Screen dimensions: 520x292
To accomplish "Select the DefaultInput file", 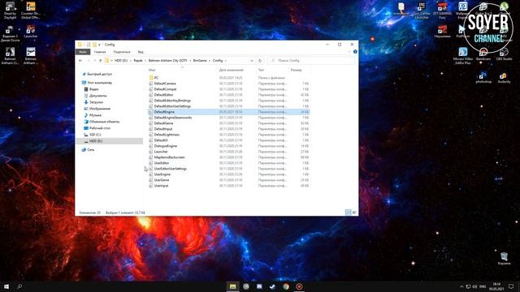I will click(x=163, y=129).
